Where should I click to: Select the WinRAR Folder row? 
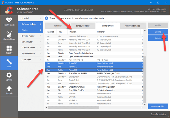(94, 97)
